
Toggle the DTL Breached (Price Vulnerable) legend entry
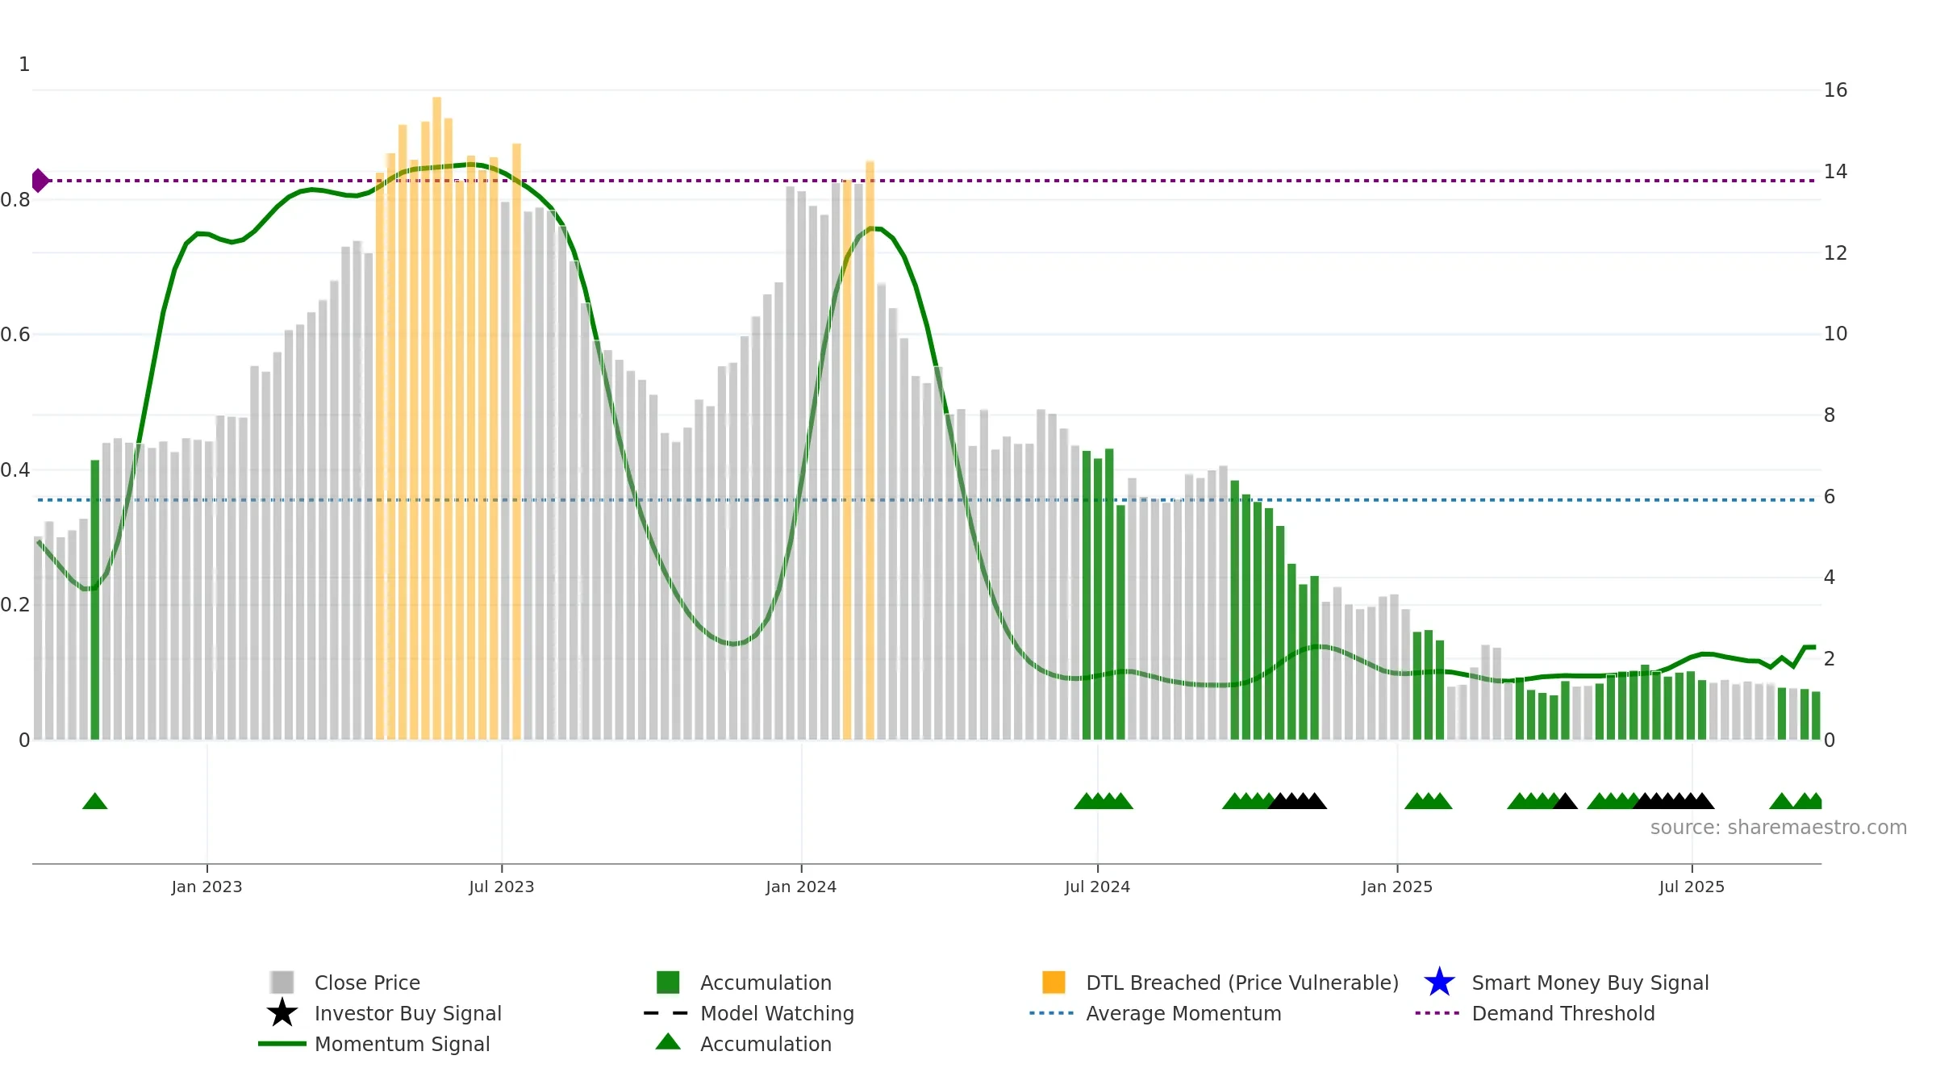1220,983
